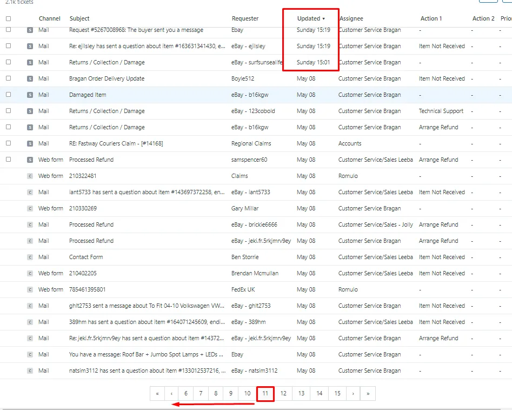Go to previous page with left arrow

pos(171,393)
